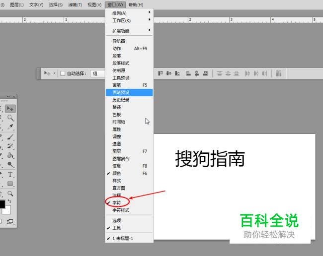Click the 窗口(W) menu header
The width and height of the screenshot is (323, 256).
tap(115, 5)
